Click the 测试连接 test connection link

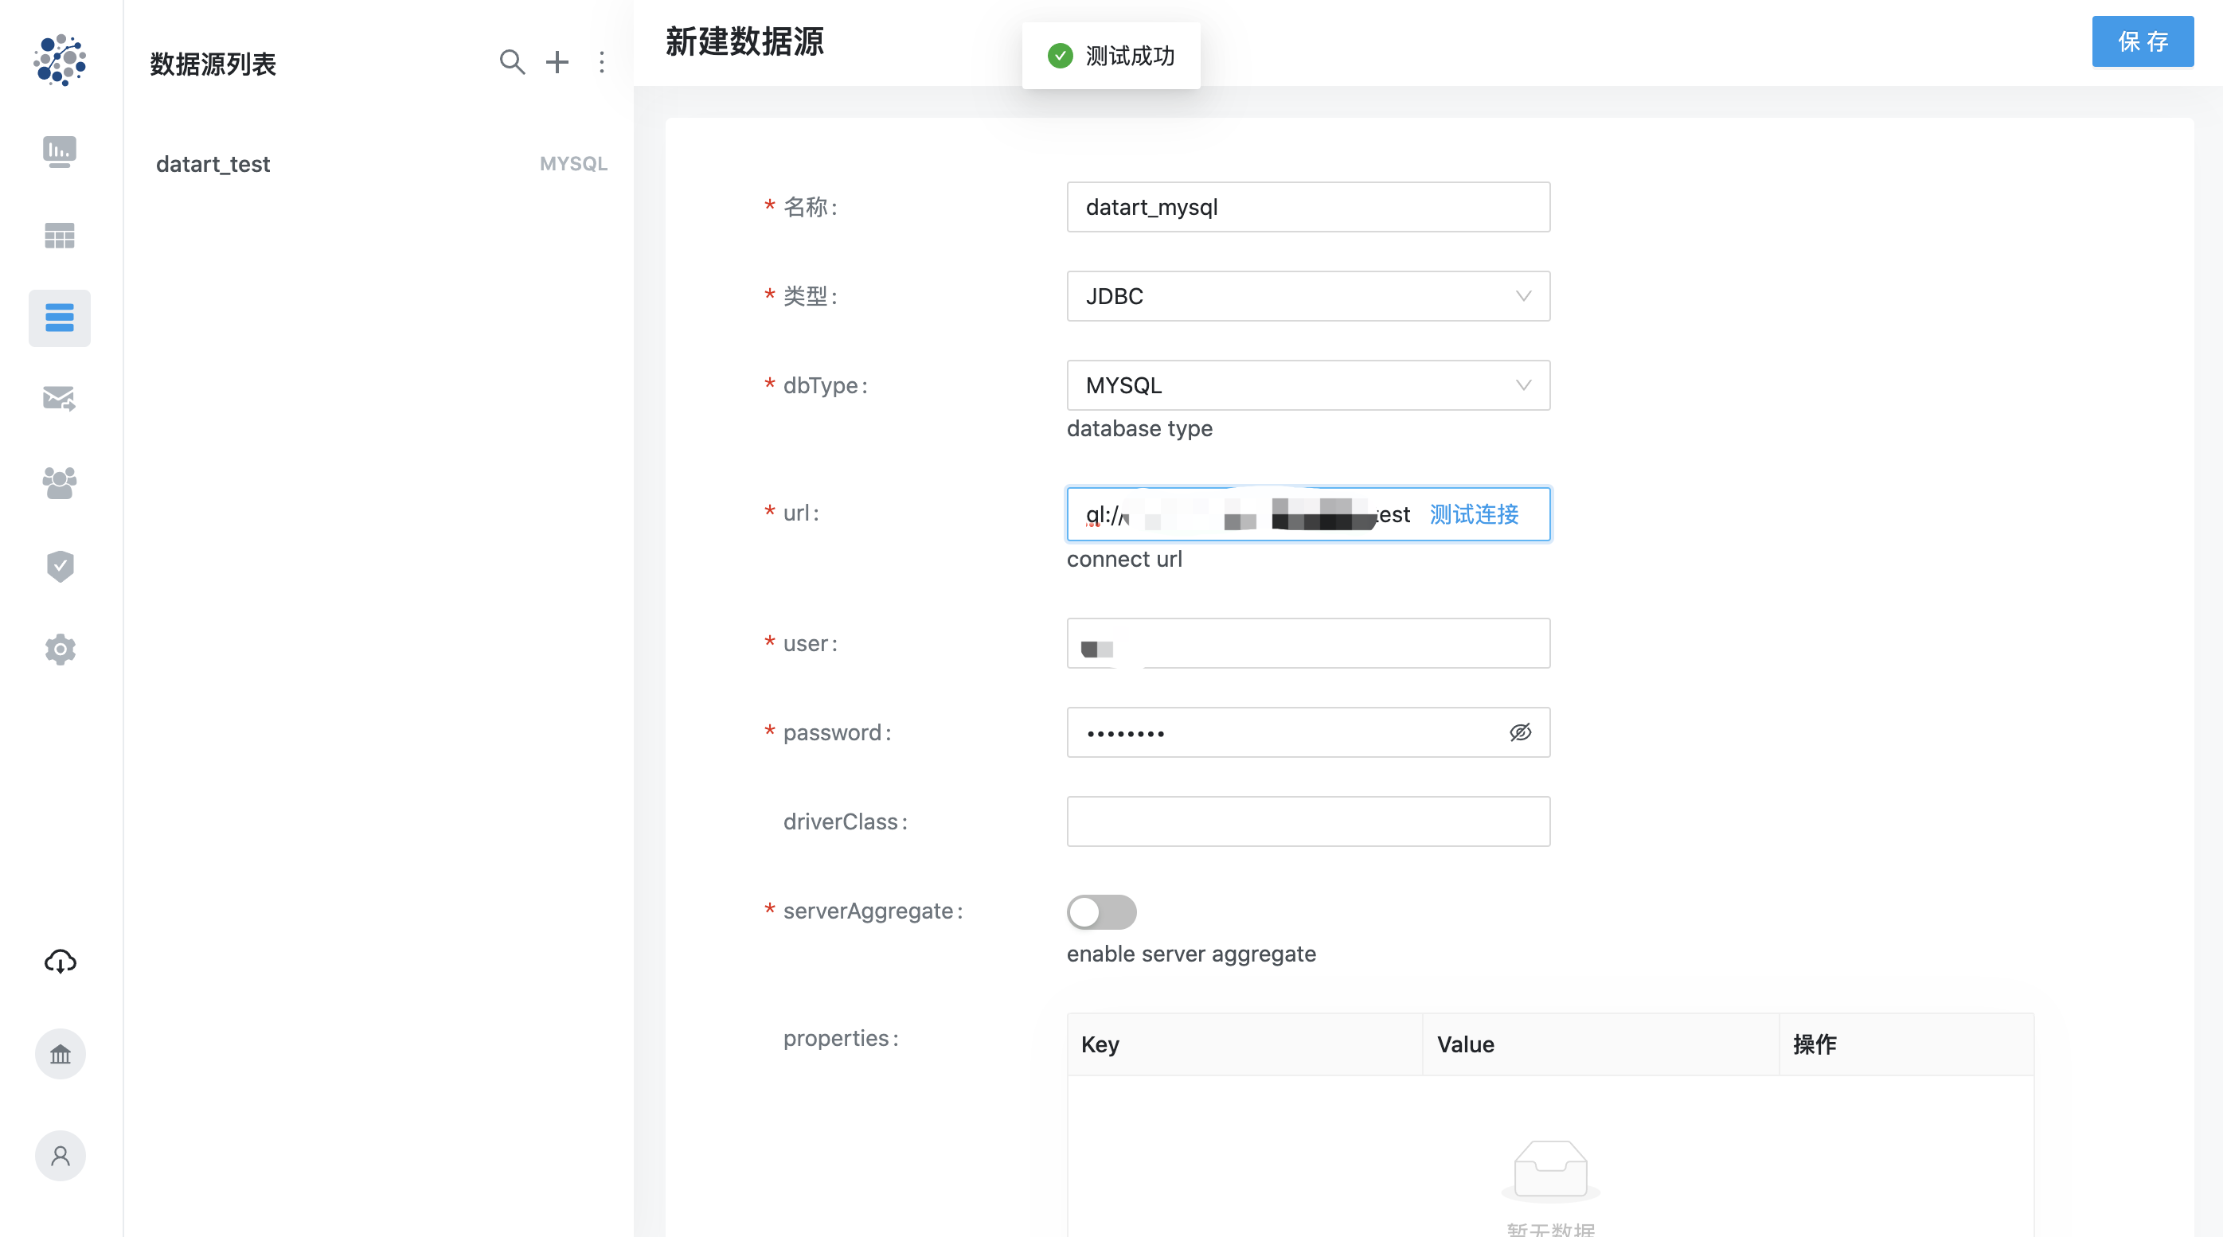(x=1474, y=515)
